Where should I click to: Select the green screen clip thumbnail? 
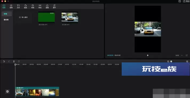pos(46,17)
